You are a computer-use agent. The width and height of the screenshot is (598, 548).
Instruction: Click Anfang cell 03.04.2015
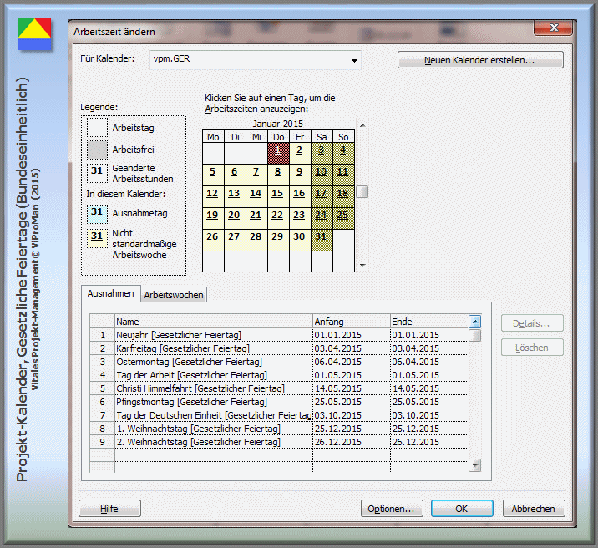pos(352,348)
